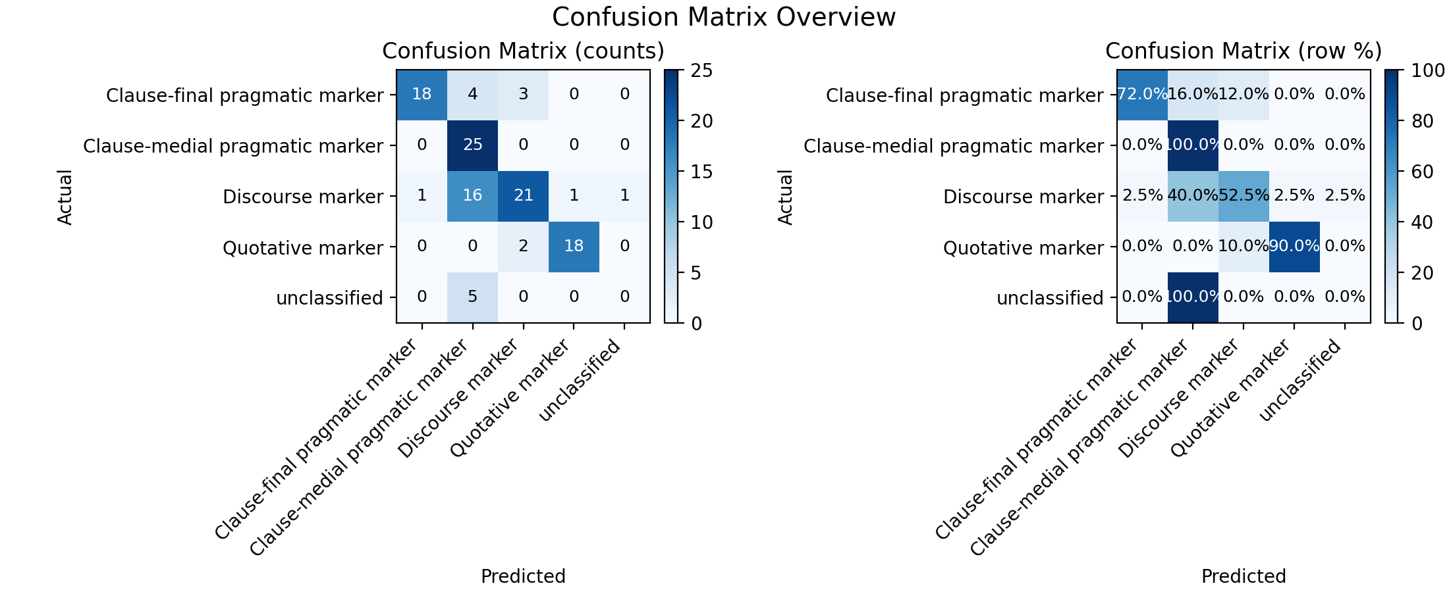Click the cell with value 5 in unclassified row
The width and height of the screenshot is (1449, 592).
473,297
